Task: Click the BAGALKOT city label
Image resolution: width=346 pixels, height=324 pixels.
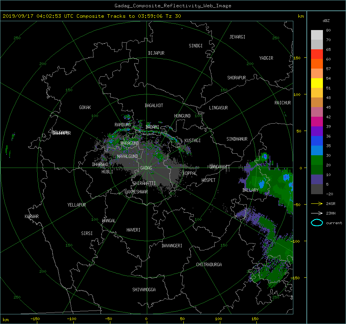Action: pos(154,106)
